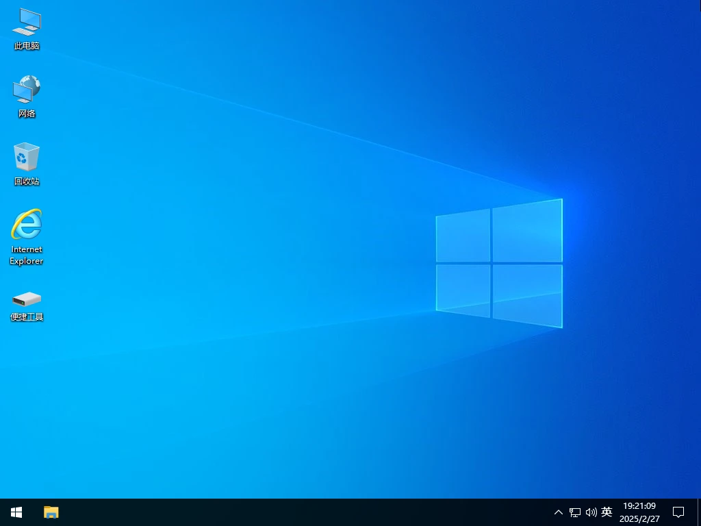Open the Network (网络) desktop icon
The width and height of the screenshot is (701, 526).
[x=26, y=91]
